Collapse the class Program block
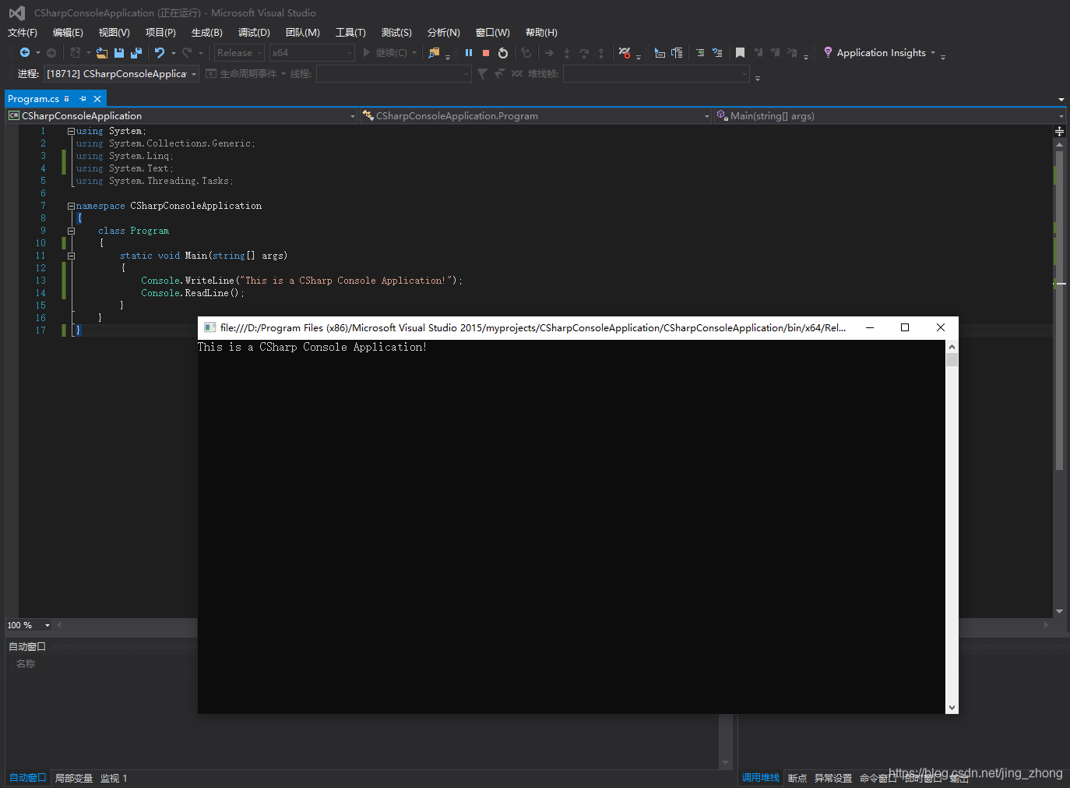 coord(71,231)
